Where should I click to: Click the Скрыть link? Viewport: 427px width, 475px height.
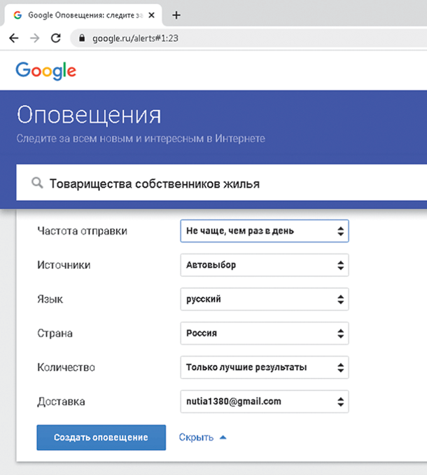pyautogui.click(x=196, y=437)
